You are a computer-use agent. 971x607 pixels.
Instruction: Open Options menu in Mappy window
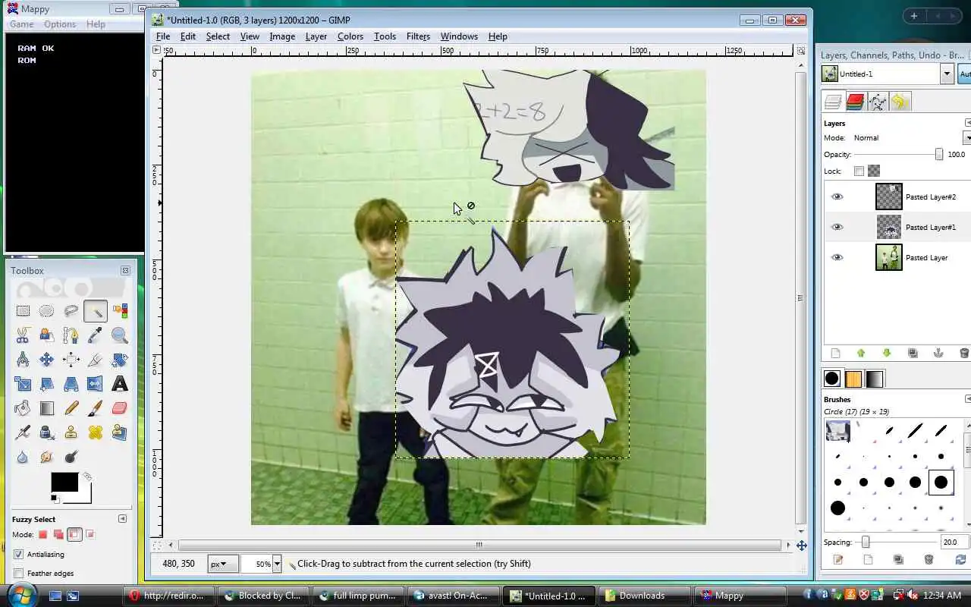[60, 24]
